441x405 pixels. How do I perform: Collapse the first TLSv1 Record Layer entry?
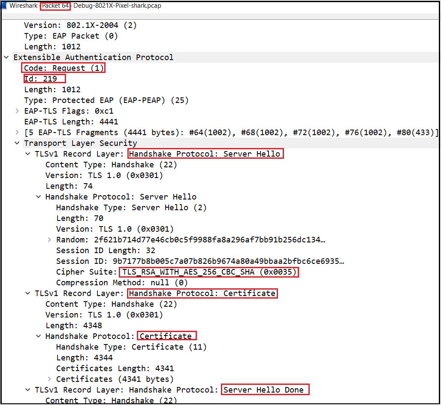coord(27,154)
